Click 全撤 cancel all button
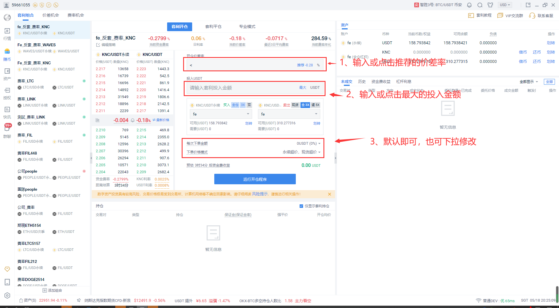 (549, 82)
